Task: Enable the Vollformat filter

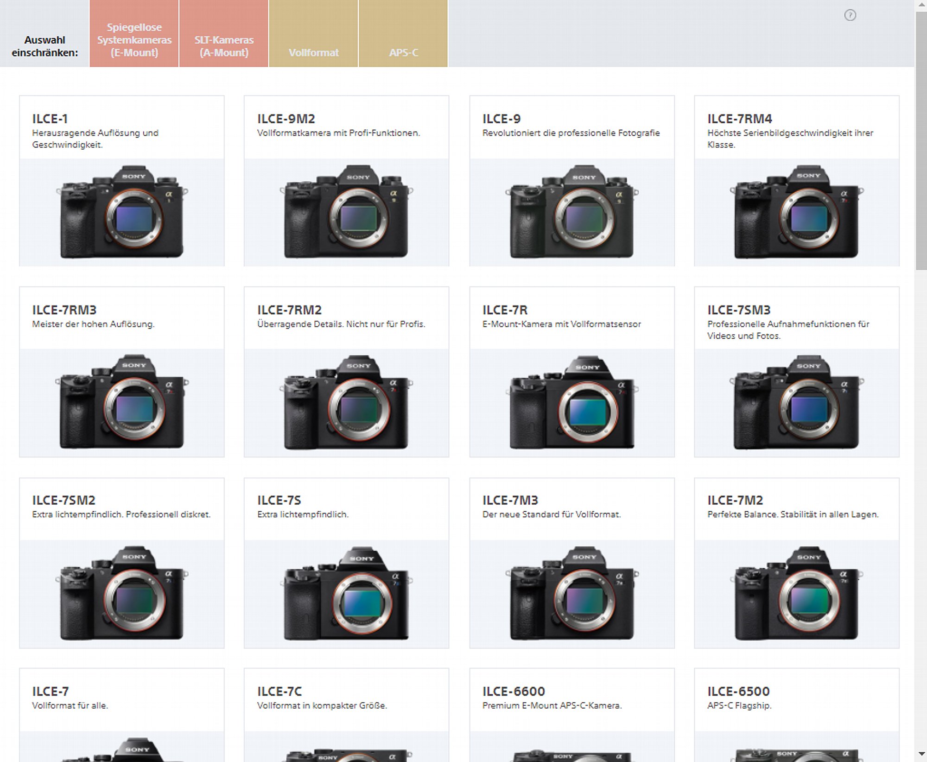Action: click(313, 52)
